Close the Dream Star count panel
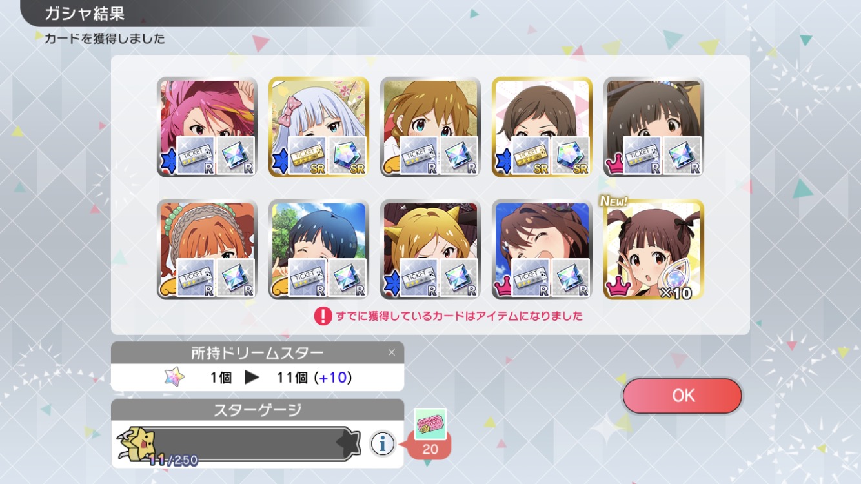Image resolution: width=861 pixels, height=484 pixels. (x=391, y=352)
